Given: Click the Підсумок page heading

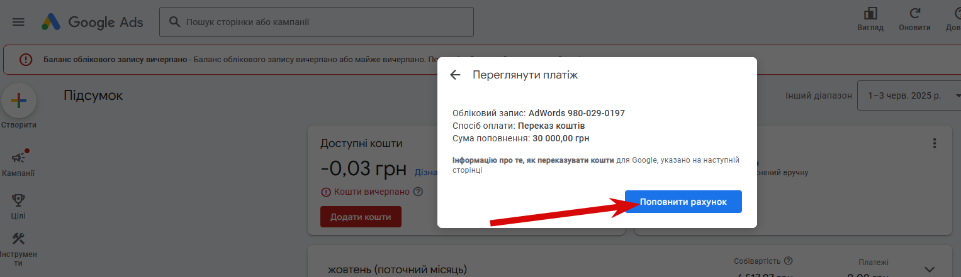Looking at the screenshot, I should (93, 95).
